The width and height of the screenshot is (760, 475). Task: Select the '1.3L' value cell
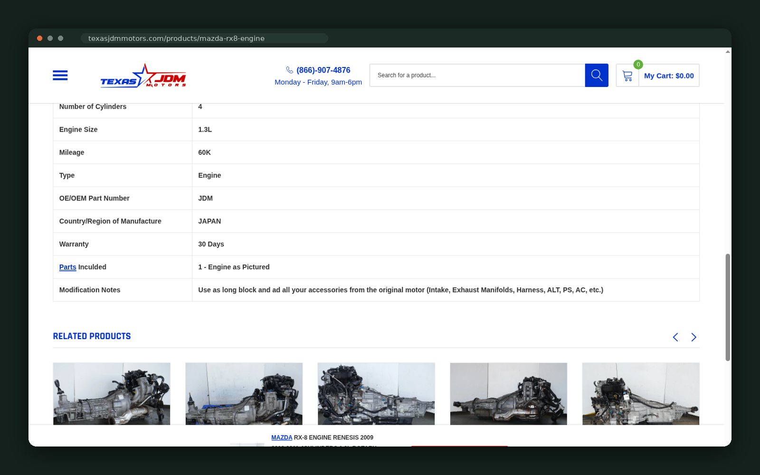pos(446,129)
